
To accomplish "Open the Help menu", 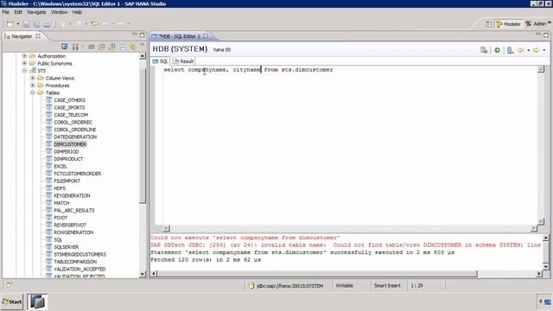I will 77,12.
